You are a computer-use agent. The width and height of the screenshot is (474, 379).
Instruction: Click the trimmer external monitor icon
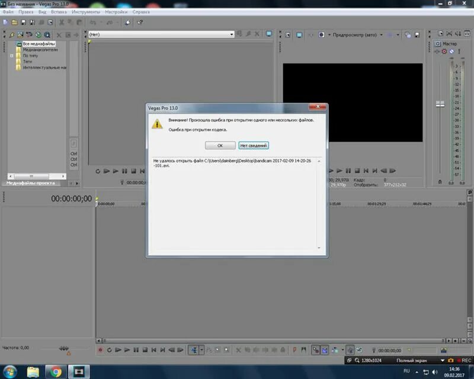269,34
